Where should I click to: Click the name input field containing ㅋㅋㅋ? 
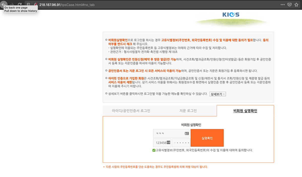point(171,133)
